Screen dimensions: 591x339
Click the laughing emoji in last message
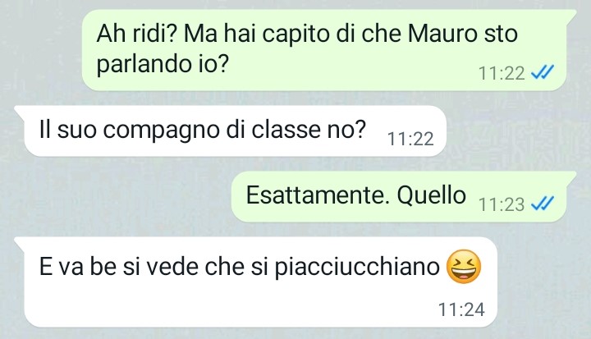click(x=464, y=267)
